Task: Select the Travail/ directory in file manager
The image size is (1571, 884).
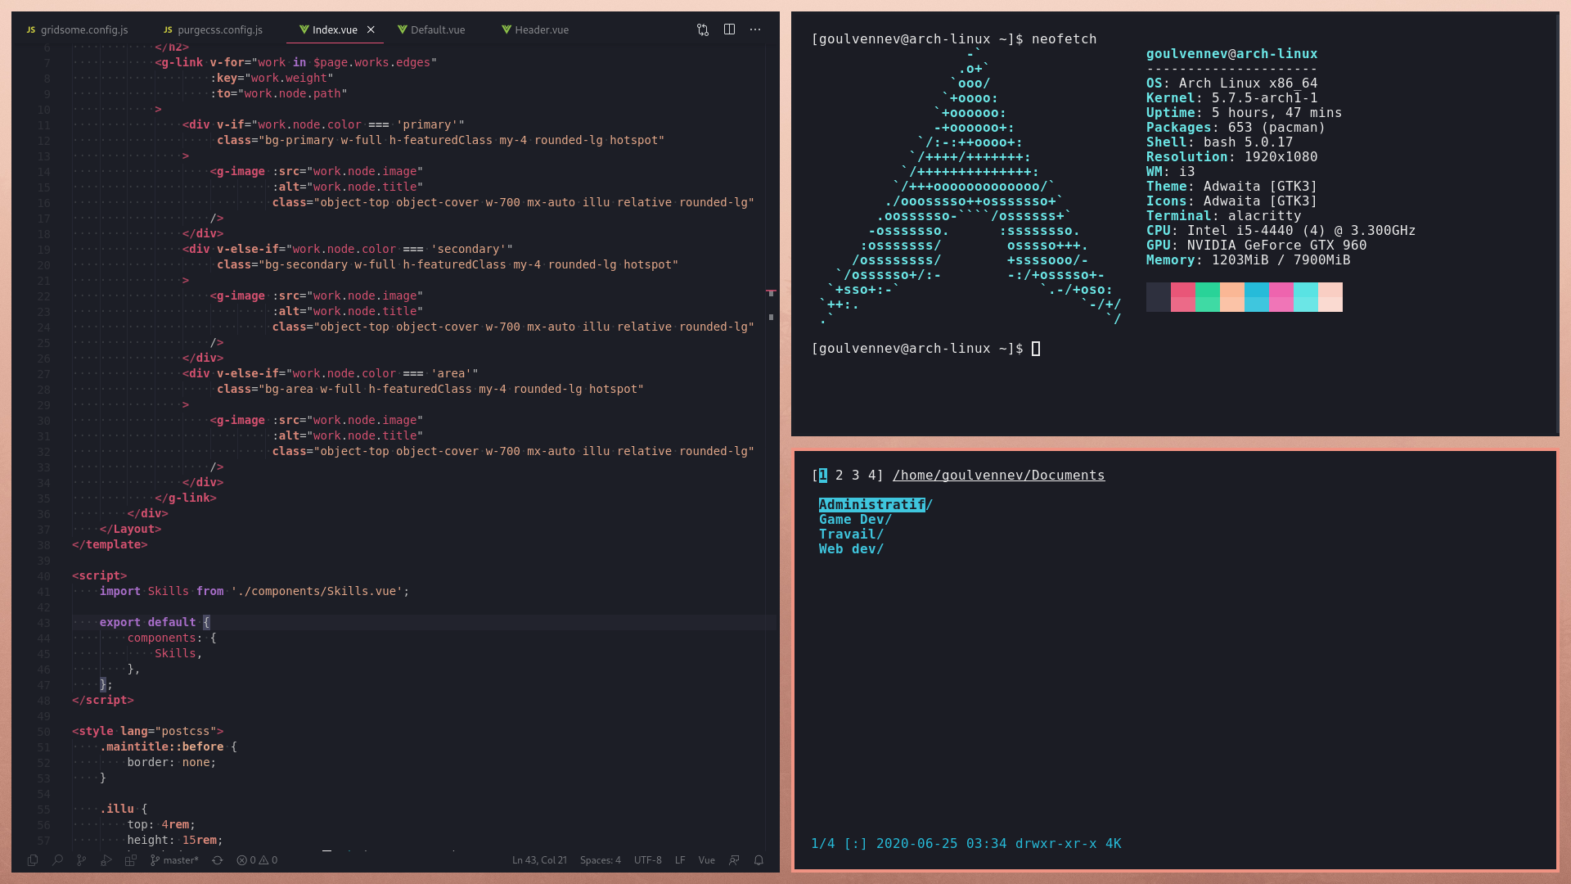Action: pos(851,534)
